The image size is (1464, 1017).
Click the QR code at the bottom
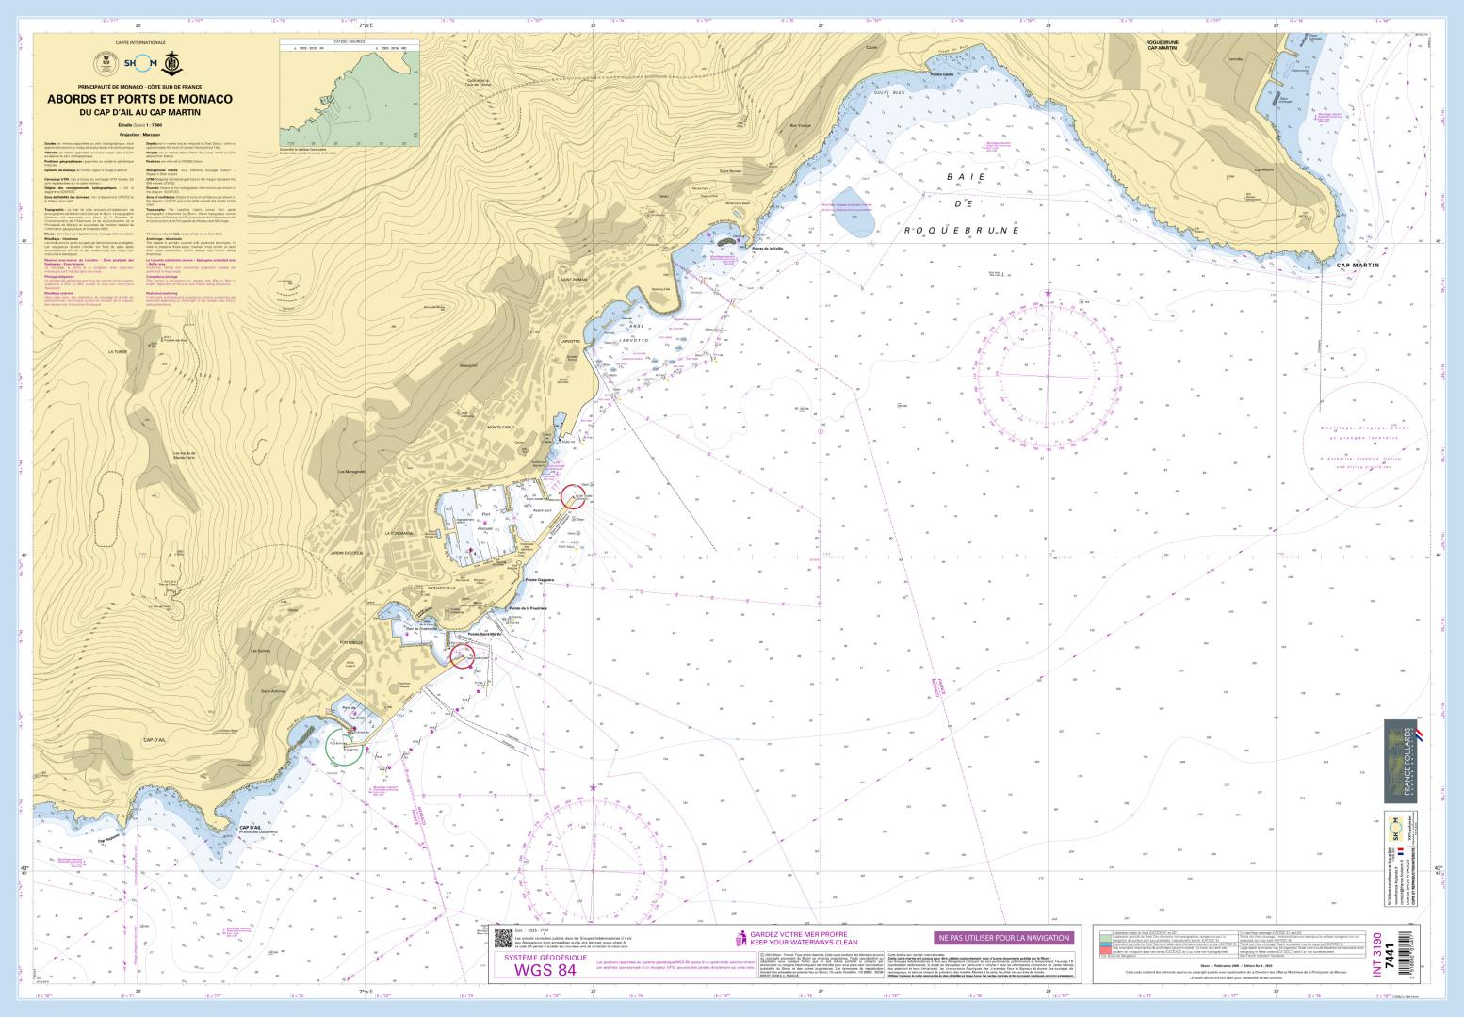click(502, 936)
